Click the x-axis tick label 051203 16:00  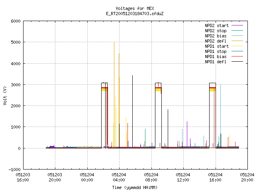click(23, 177)
